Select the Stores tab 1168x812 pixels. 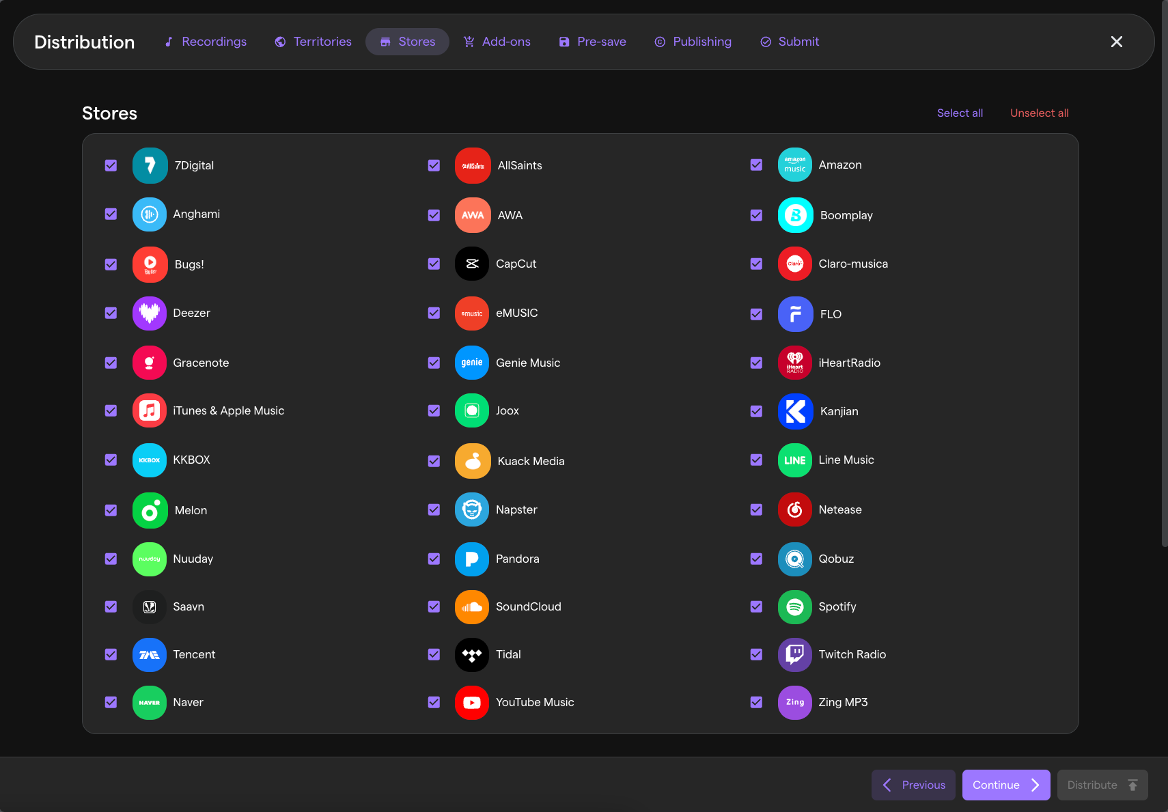(408, 42)
